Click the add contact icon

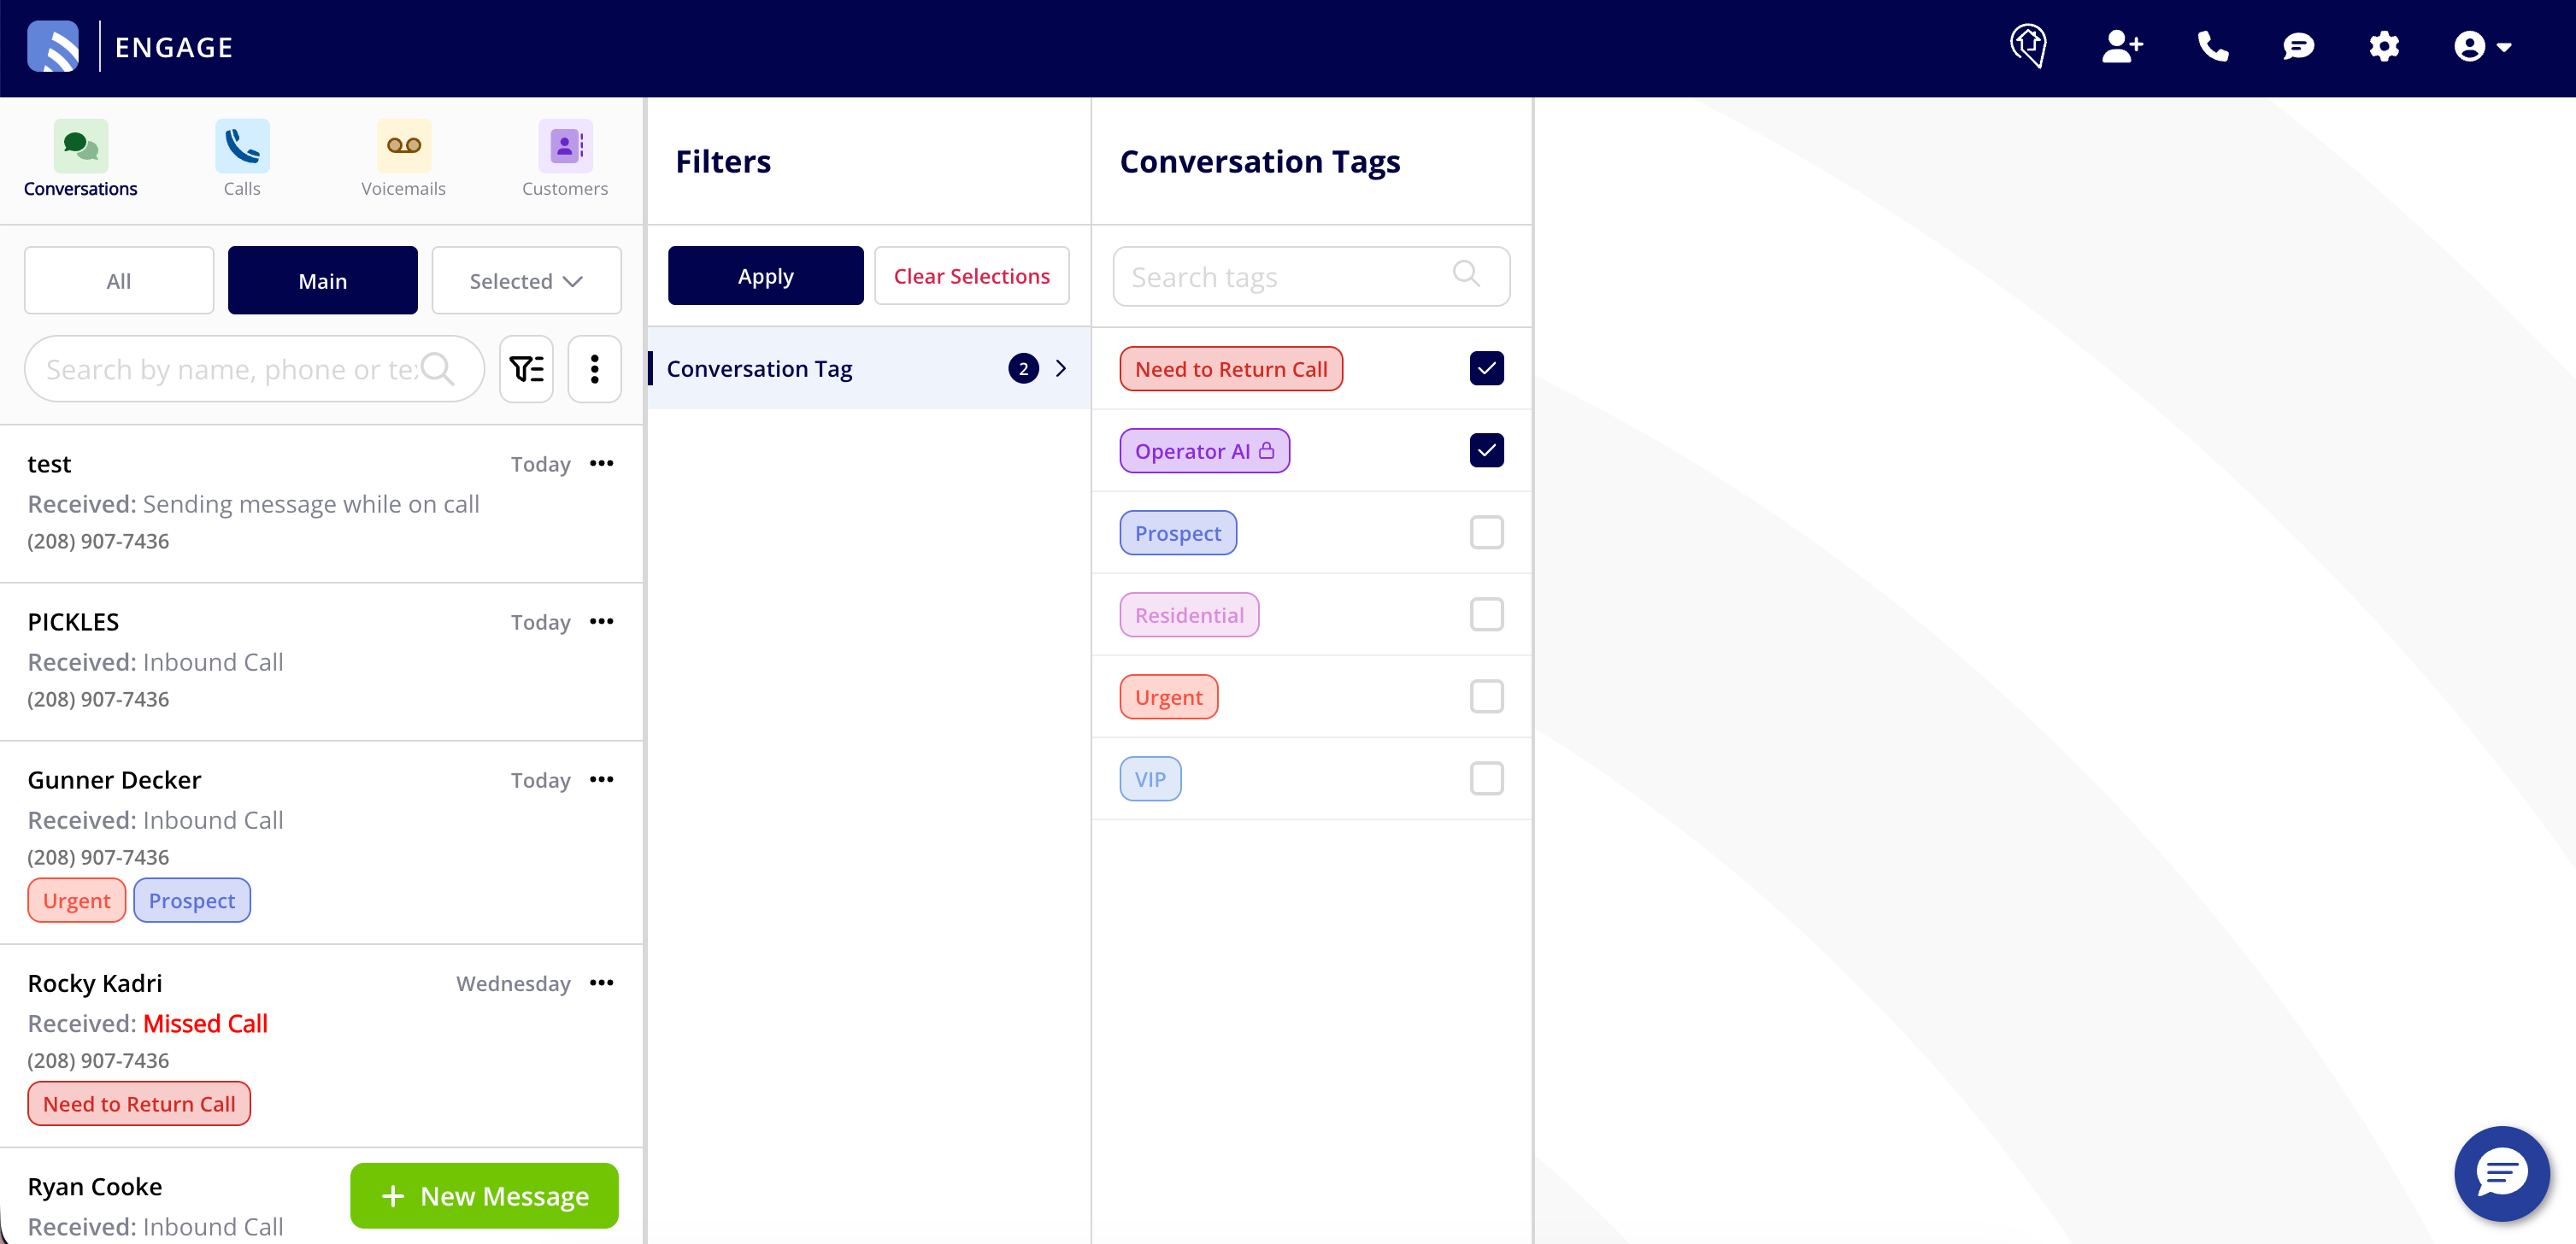tap(2121, 47)
